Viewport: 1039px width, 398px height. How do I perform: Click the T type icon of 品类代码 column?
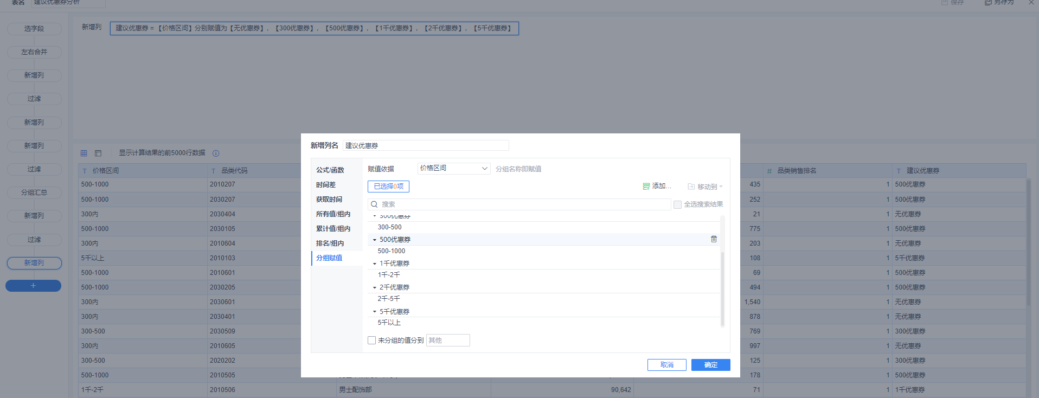coord(213,171)
